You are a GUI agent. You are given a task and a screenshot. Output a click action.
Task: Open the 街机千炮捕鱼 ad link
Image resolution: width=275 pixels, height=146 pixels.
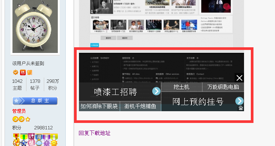[140, 106]
